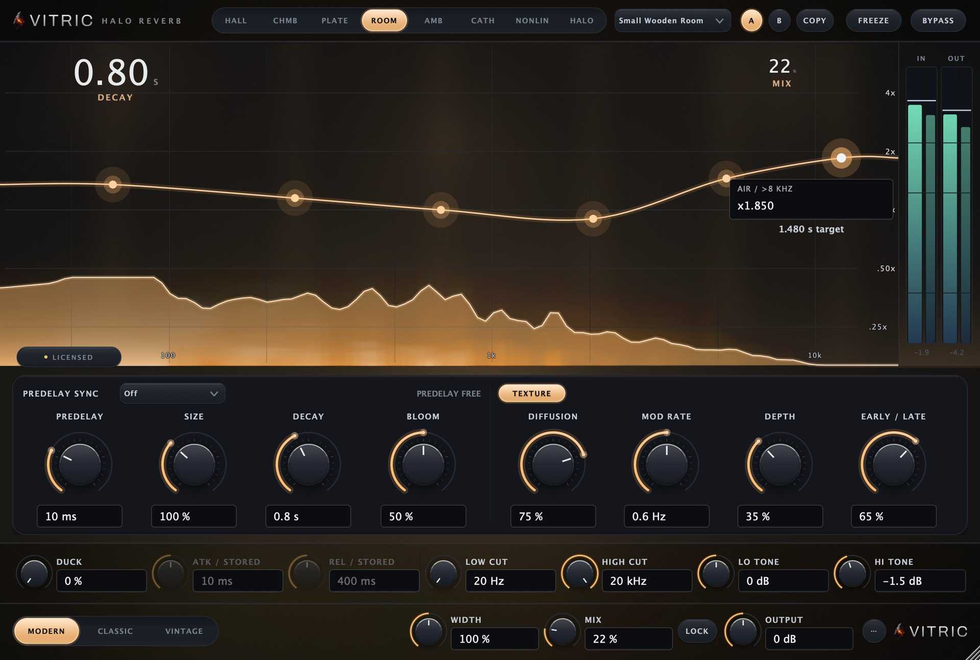Click the Low Cut field showing 20 Hz
The width and height of the screenshot is (980, 660).
point(510,581)
